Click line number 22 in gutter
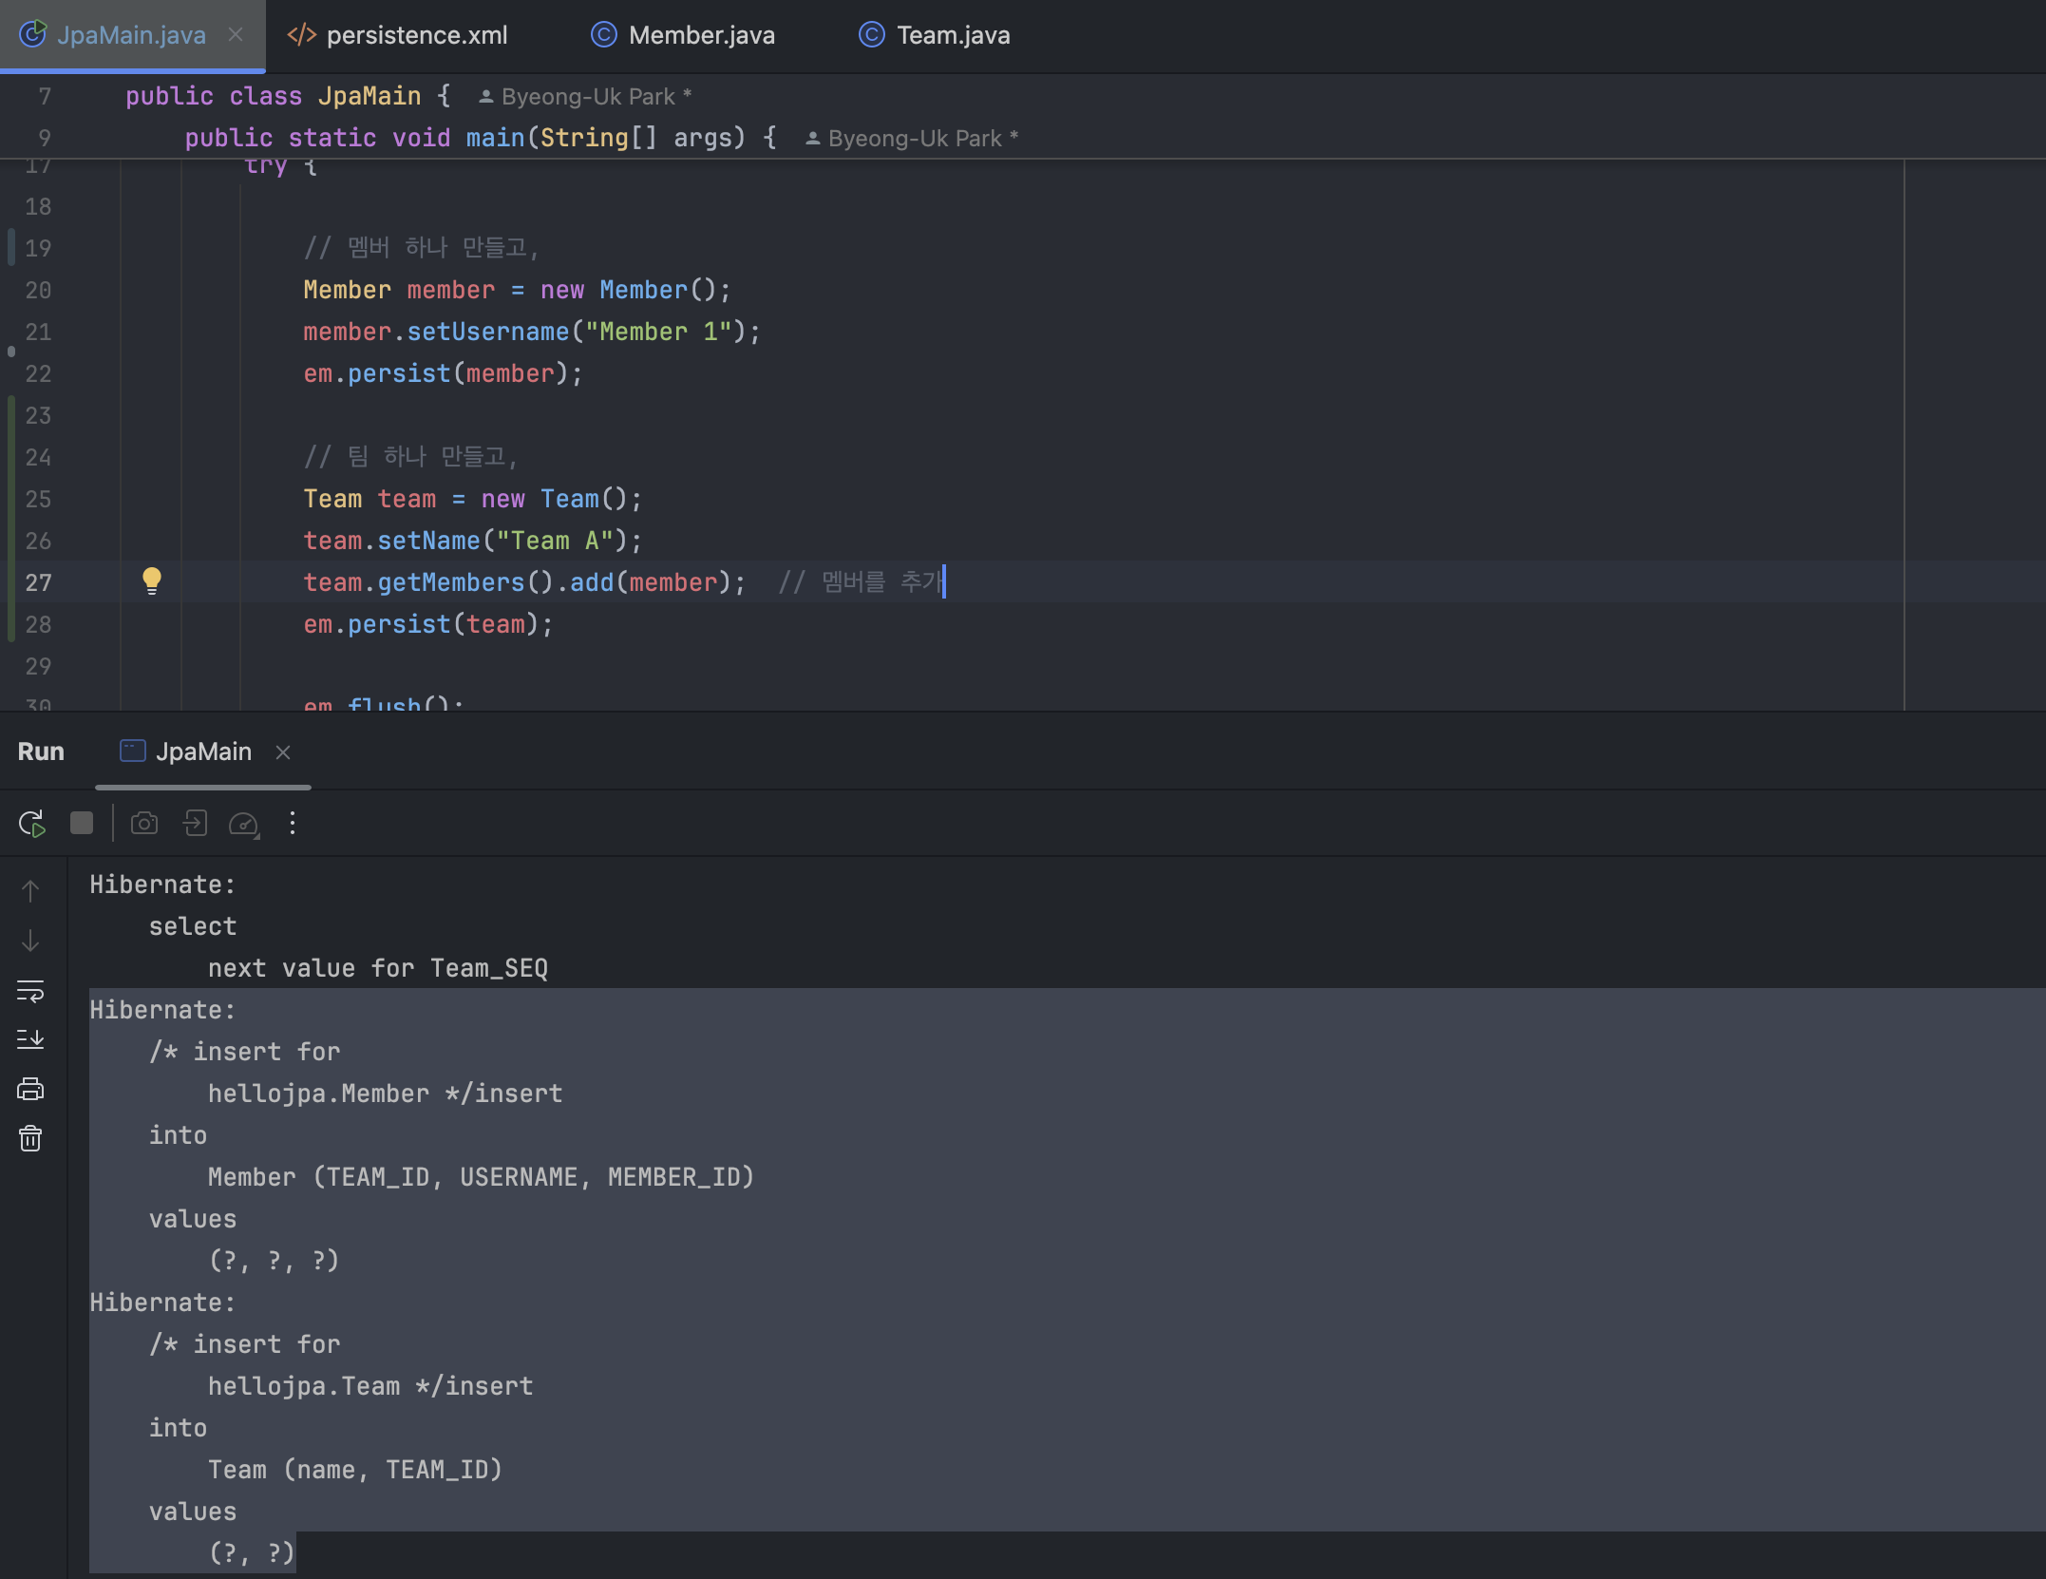The height and width of the screenshot is (1579, 2046). coord(38,373)
